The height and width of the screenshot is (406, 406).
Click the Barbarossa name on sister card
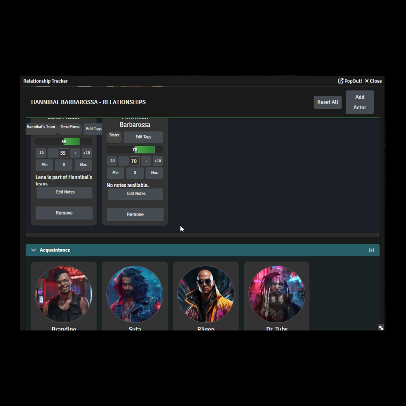(x=135, y=125)
